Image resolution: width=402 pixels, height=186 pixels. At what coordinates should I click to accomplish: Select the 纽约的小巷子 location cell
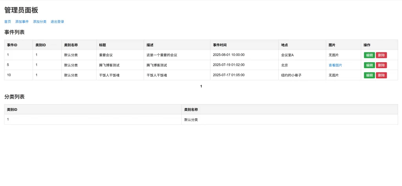click(291, 75)
